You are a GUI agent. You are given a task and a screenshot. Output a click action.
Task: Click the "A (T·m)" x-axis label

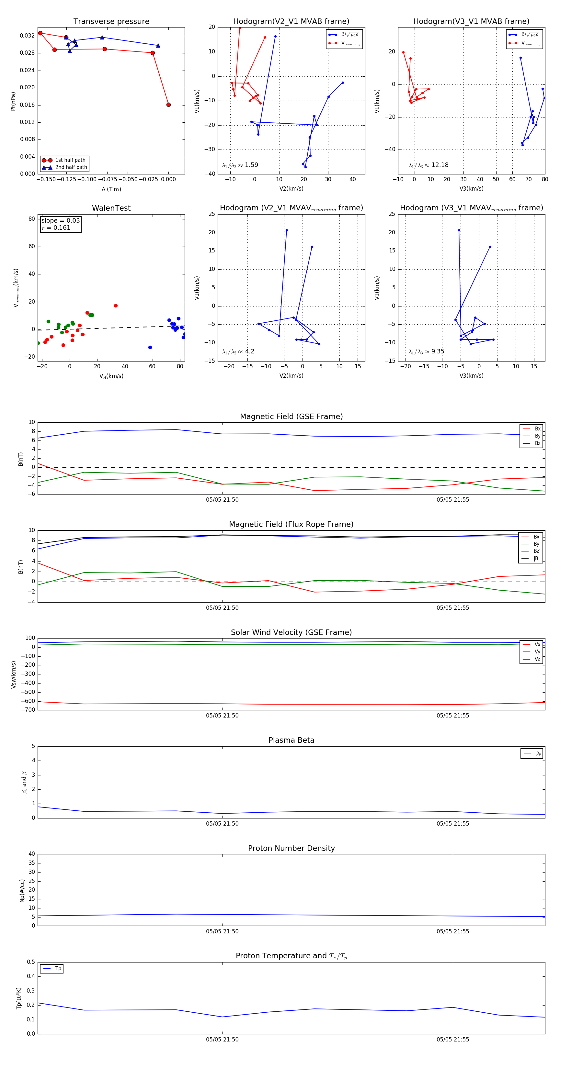[111, 189]
